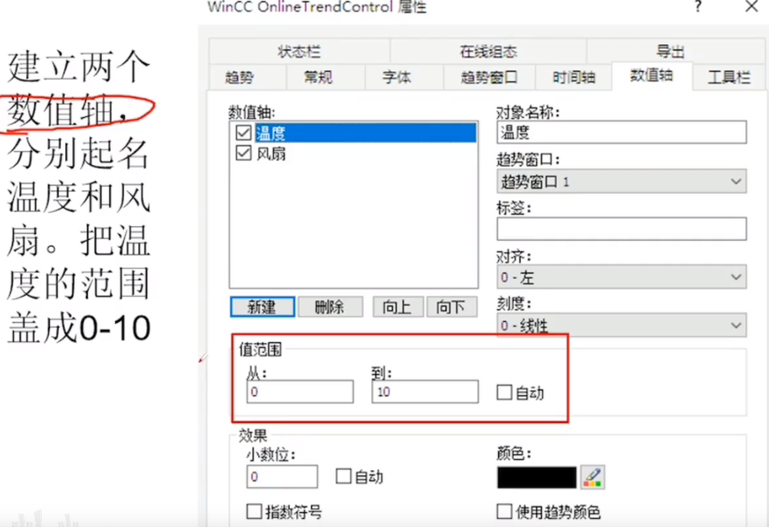
Task: Switch to the 工具栏 tab
Action: pyautogui.click(x=730, y=77)
